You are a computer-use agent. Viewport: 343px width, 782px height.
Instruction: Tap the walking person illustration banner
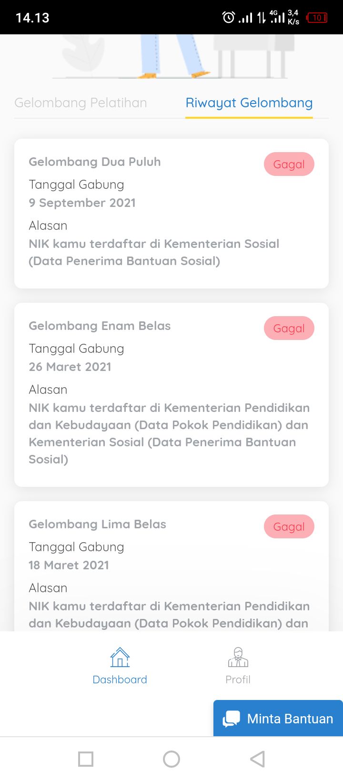point(171,56)
